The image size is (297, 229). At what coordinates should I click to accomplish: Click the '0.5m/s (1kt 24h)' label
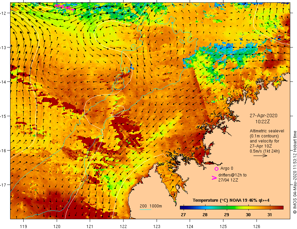pyautogui.click(x=265, y=151)
